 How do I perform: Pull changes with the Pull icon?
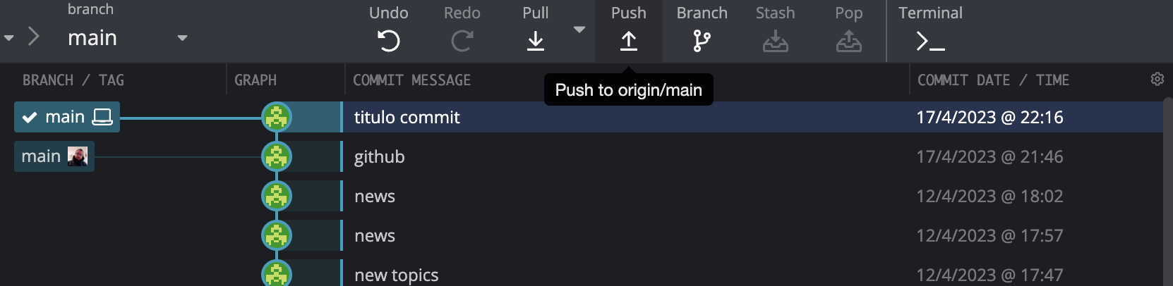(x=536, y=41)
